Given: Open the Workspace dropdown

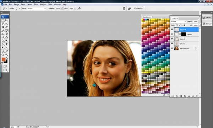Looking at the screenshot, I should pos(138,8).
